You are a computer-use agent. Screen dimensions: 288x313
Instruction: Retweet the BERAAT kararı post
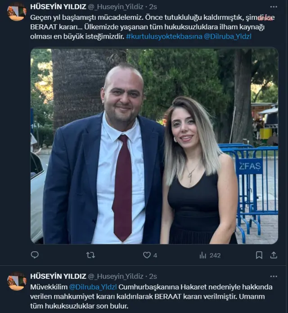tap(90, 255)
